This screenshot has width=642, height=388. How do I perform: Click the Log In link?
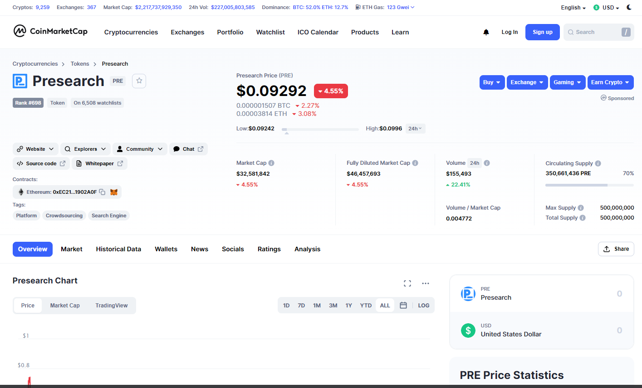tap(510, 32)
